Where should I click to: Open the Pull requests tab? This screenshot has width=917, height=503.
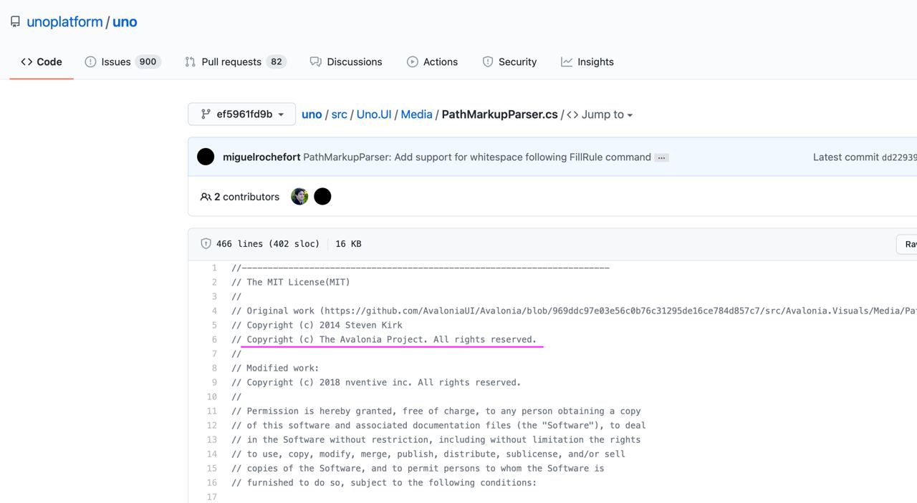pyautogui.click(x=235, y=62)
